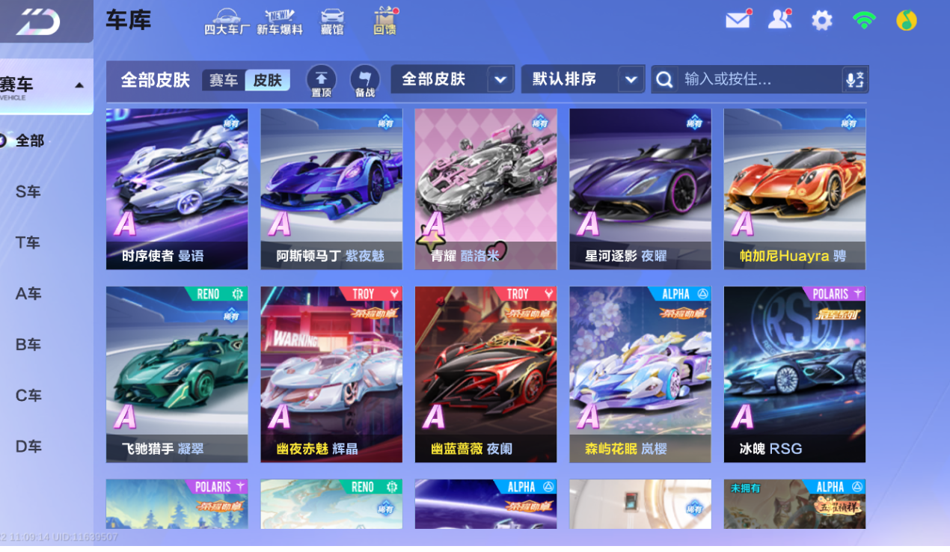Open the settings gear icon
Image resolution: width=950 pixels, height=552 pixels.
[822, 20]
